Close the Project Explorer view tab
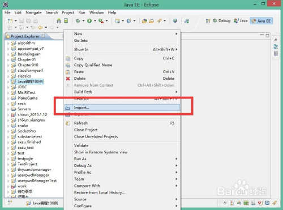Screen dimensions: 283x210 coord(44,36)
